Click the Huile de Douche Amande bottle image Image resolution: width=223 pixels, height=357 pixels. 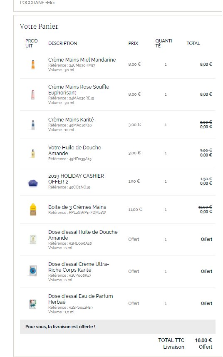[x=33, y=153]
